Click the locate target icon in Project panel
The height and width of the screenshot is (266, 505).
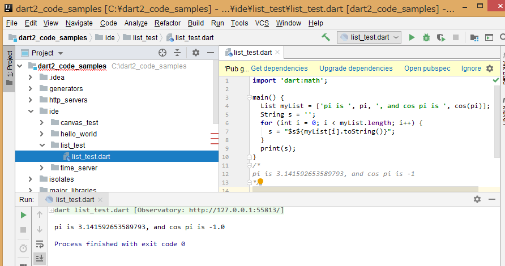pyautogui.click(x=162, y=53)
